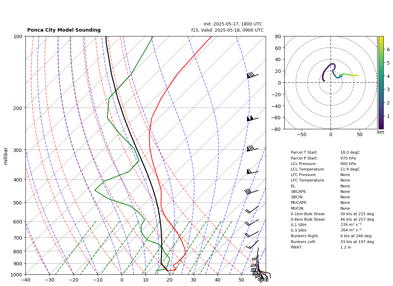Image resolution: width=393 pixels, height=286 pixels.
Task: Click the Ponca City Model Sounding title
Action: (x=64, y=30)
